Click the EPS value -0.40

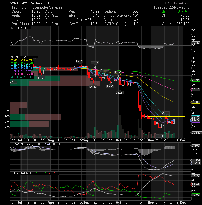click(95, 16)
